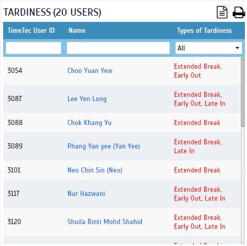The height and width of the screenshot is (246, 247).
Task: Click tardiness types for user 3054
Action: 198,71
